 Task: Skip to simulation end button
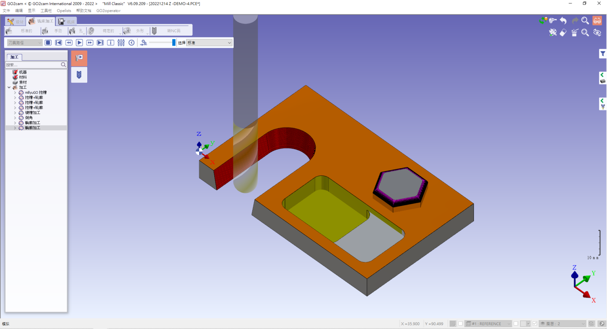tap(100, 43)
